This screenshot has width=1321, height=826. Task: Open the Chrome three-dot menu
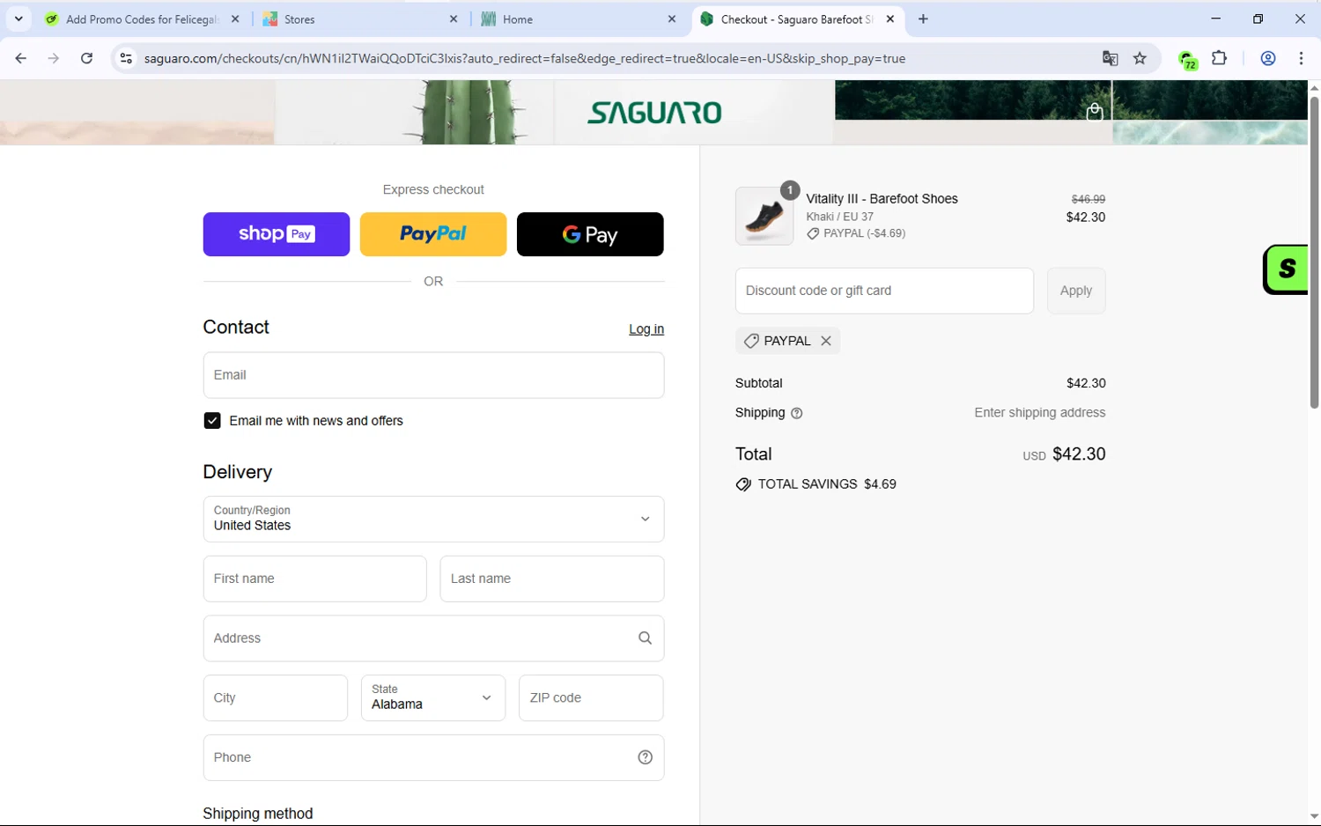[1301, 58]
